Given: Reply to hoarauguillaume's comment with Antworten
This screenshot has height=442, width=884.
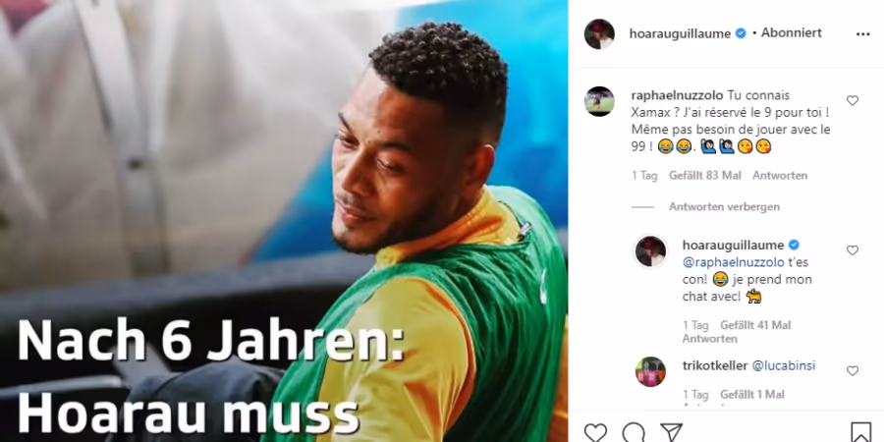Looking at the screenshot, I should tap(710, 339).
